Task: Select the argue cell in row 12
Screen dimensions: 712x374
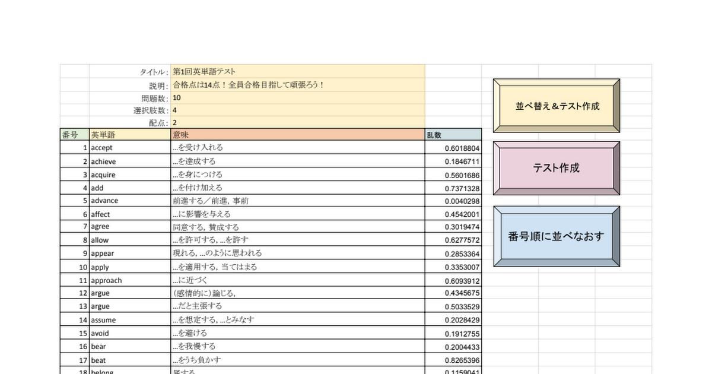Action: (130, 293)
